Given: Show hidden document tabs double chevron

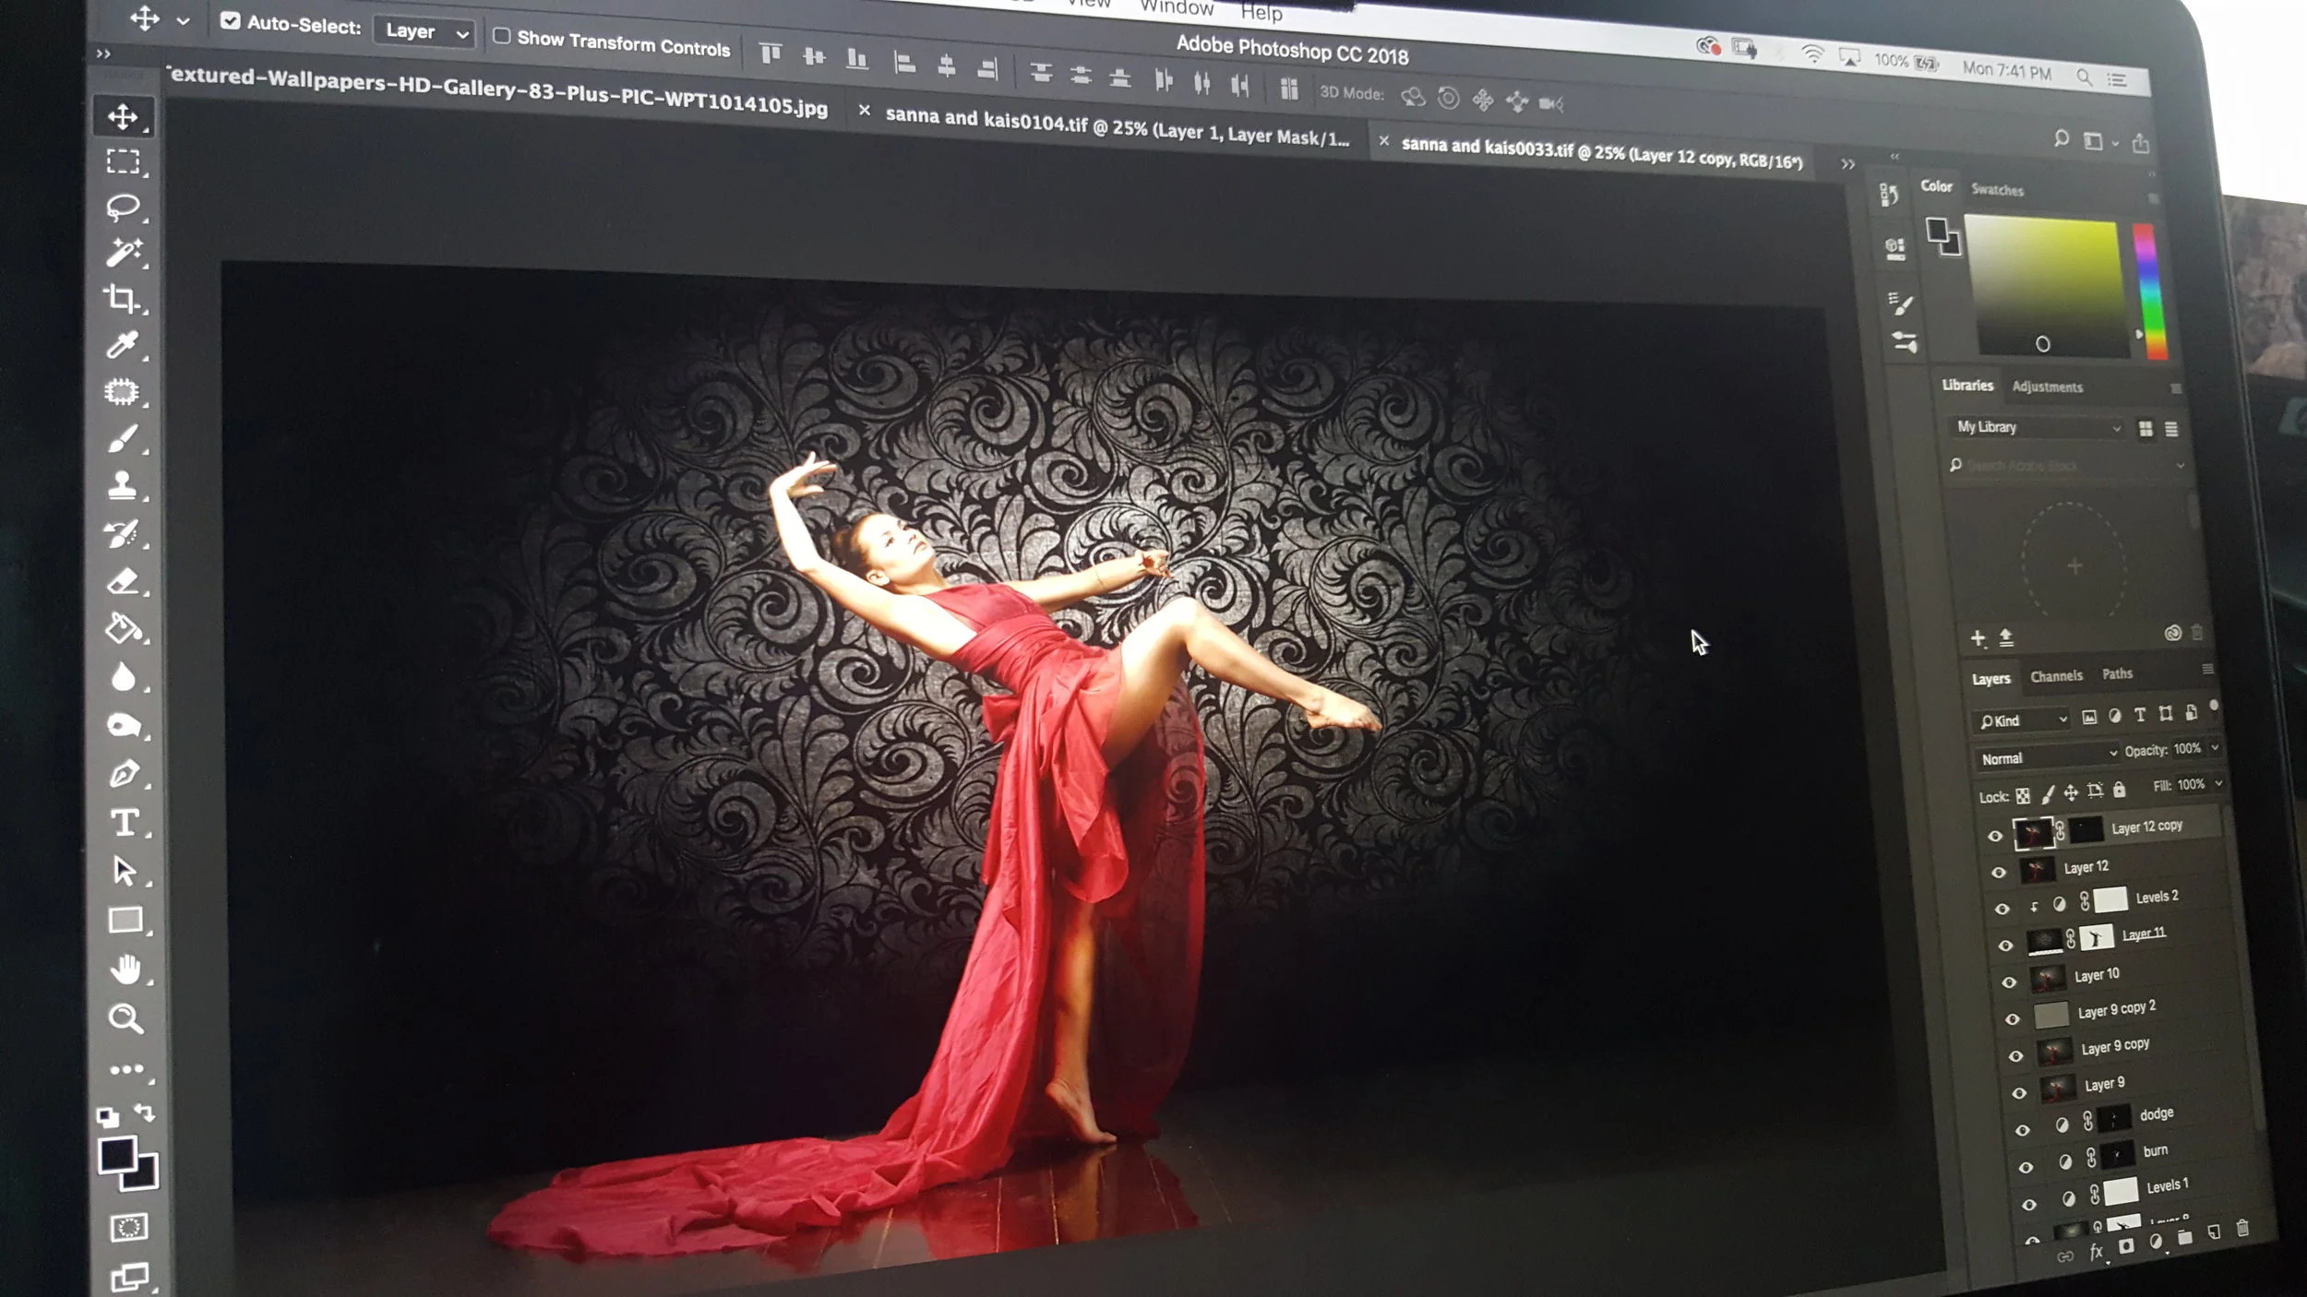Looking at the screenshot, I should [1847, 164].
